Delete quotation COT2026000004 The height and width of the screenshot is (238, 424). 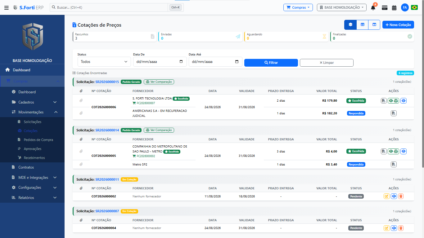click(x=401, y=228)
